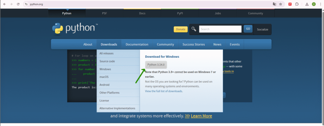Viewport: 324px width, 126px height.
Task: Select the Docs top tab
Action: [x=142, y=13]
